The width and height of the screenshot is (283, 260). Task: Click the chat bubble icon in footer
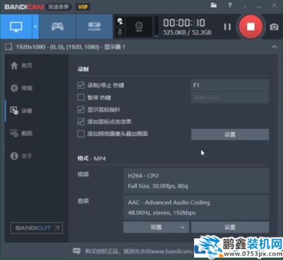pos(76,251)
